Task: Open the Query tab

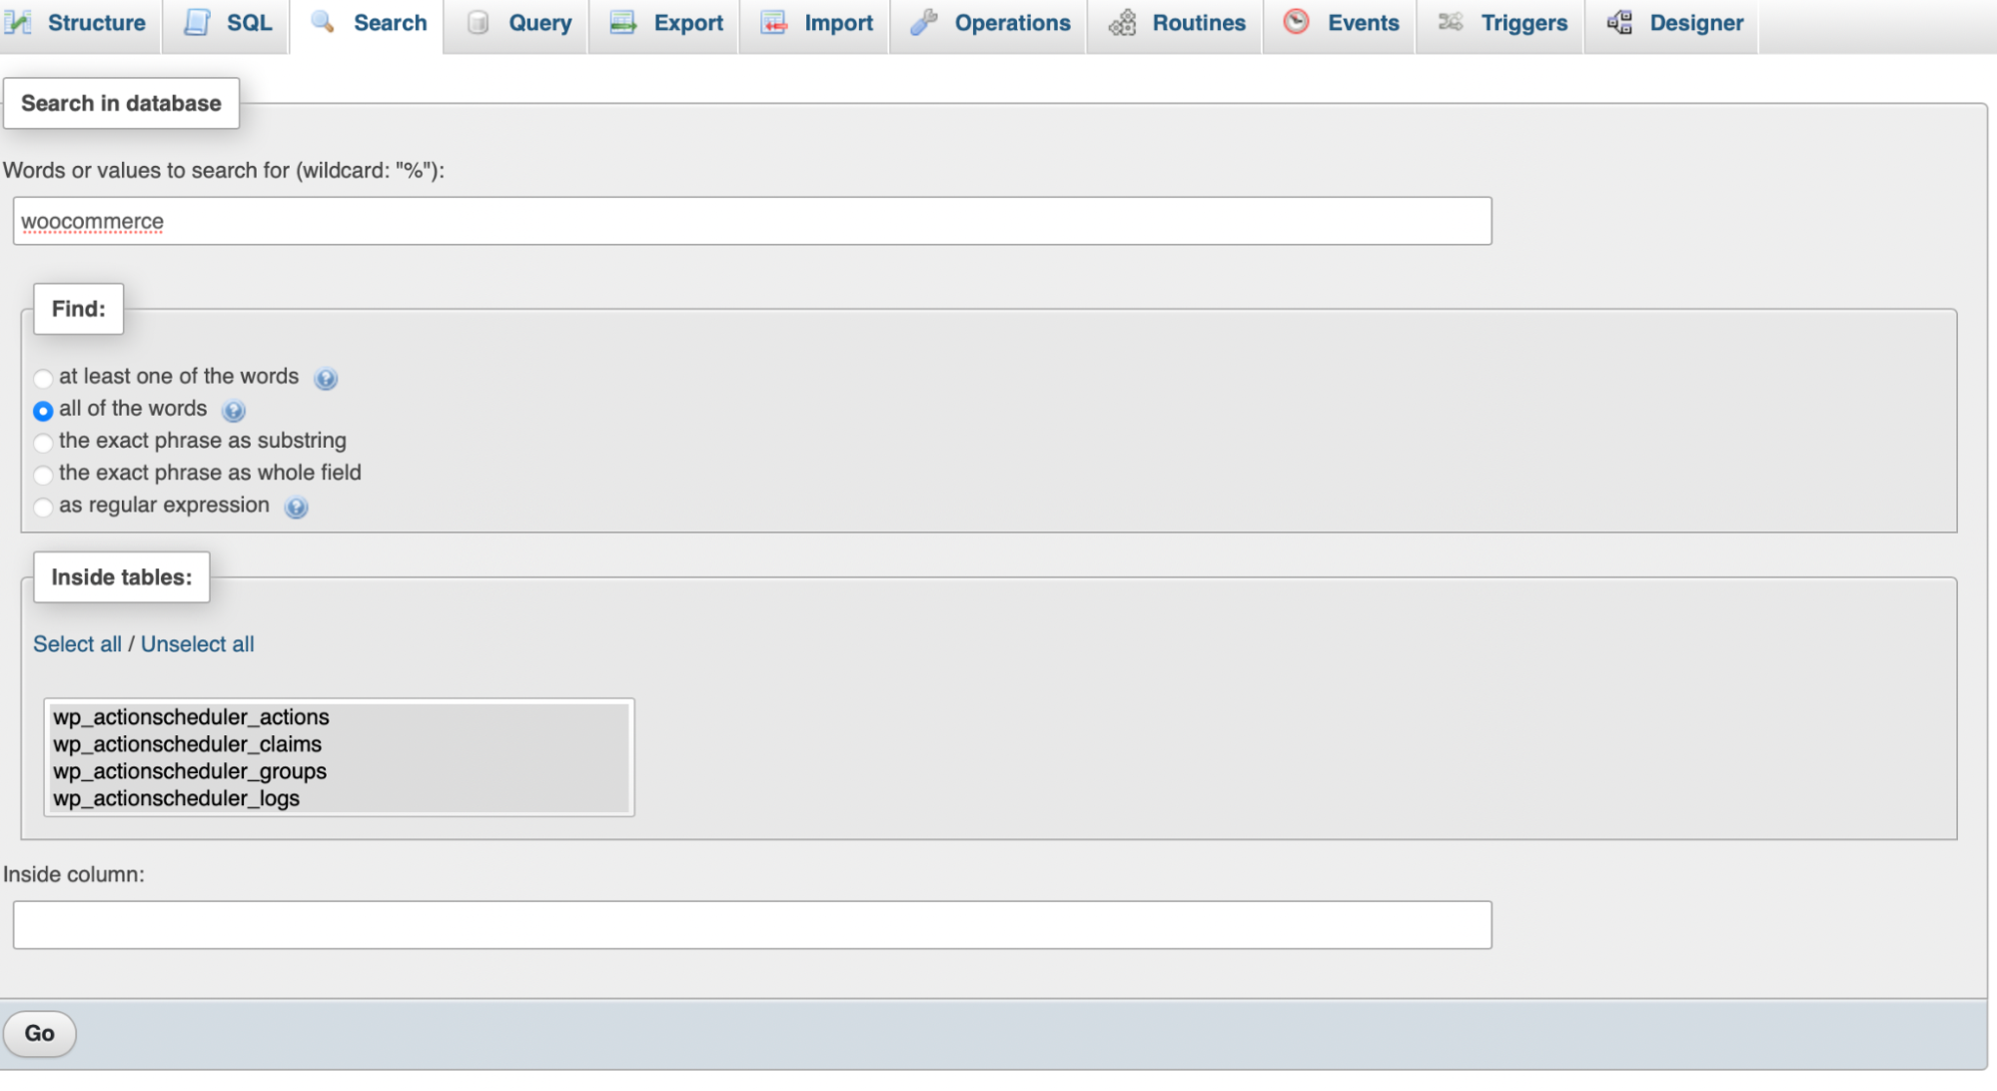Action: click(x=535, y=23)
